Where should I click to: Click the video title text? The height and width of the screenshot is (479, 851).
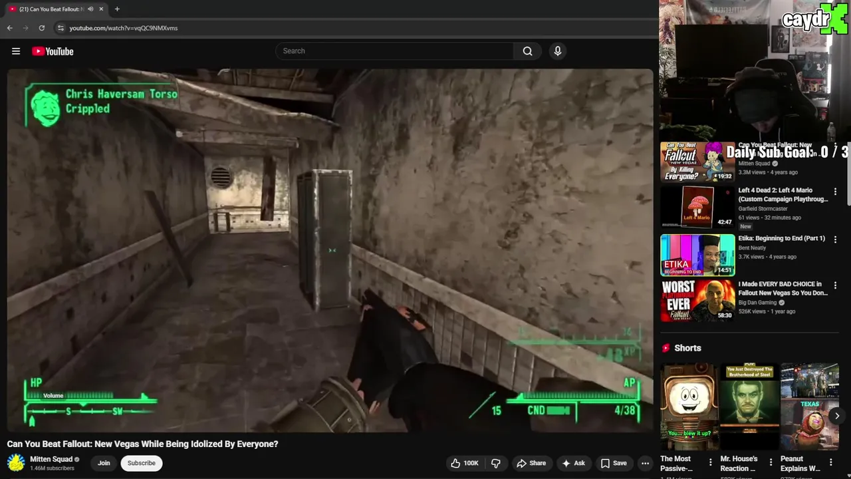tap(143, 444)
